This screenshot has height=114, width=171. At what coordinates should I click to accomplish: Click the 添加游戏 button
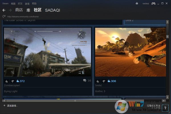coord(12,106)
